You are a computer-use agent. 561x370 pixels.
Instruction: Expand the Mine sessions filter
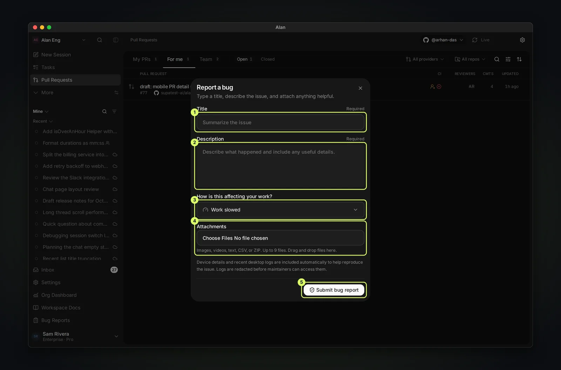tap(41, 111)
